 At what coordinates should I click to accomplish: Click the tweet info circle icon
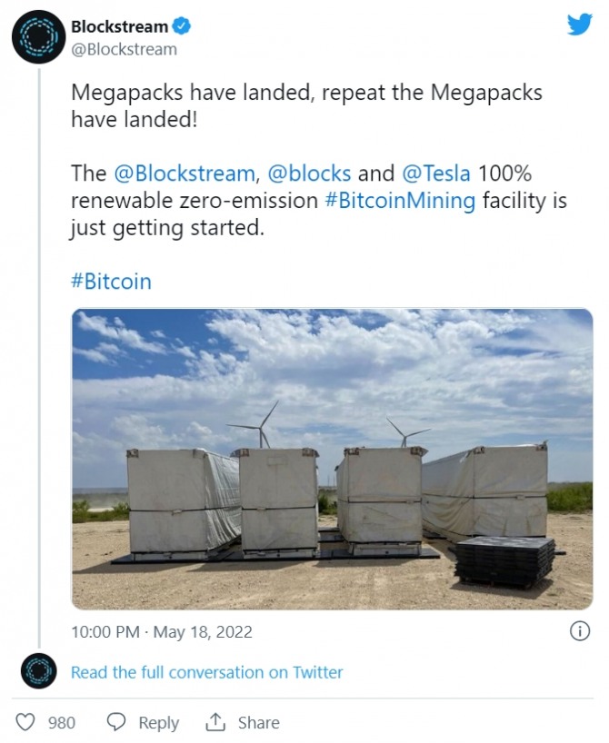point(579,630)
